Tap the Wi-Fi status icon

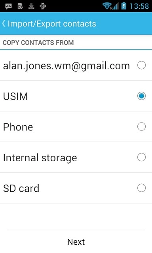[107, 6]
